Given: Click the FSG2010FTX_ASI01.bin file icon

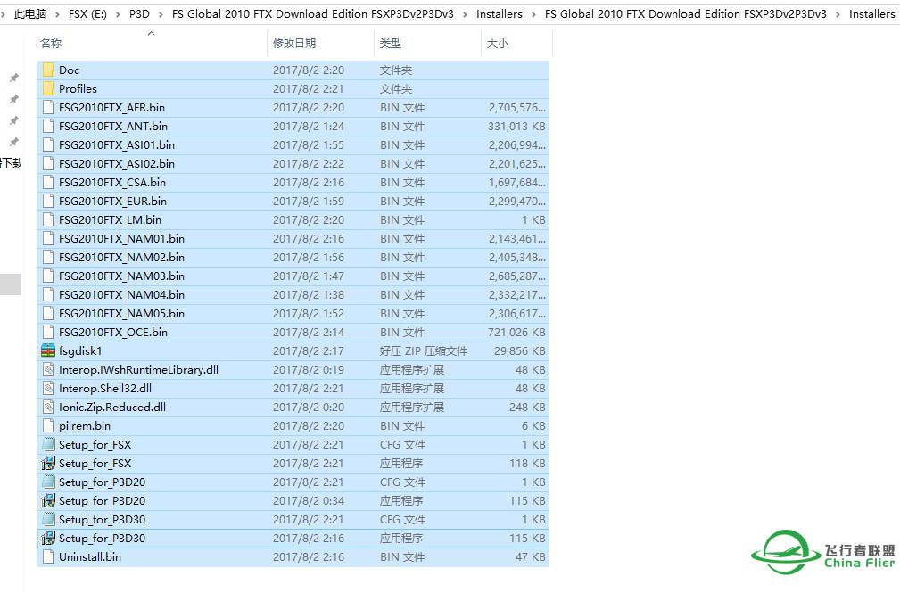Looking at the screenshot, I should (x=48, y=145).
